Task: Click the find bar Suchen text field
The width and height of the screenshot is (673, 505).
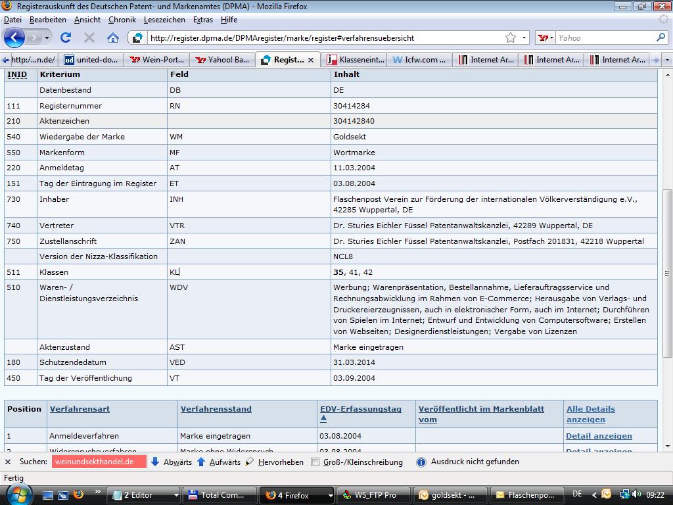Action: click(99, 462)
